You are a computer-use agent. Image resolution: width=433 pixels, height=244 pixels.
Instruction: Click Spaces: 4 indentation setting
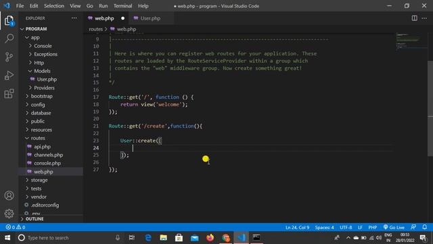pyautogui.click(x=324, y=228)
